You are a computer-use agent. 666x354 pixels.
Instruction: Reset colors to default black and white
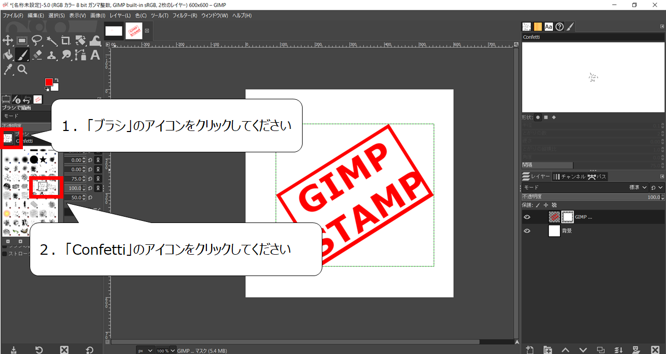(47, 89)
